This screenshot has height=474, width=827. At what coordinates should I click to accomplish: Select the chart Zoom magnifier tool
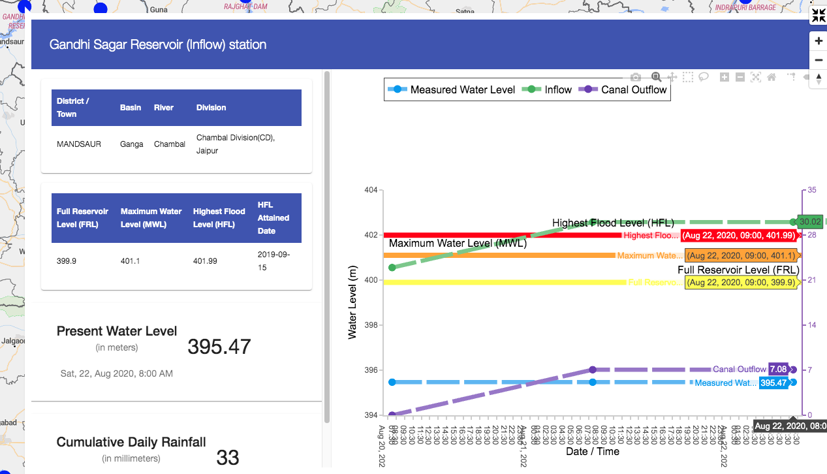tap(657, 77)
